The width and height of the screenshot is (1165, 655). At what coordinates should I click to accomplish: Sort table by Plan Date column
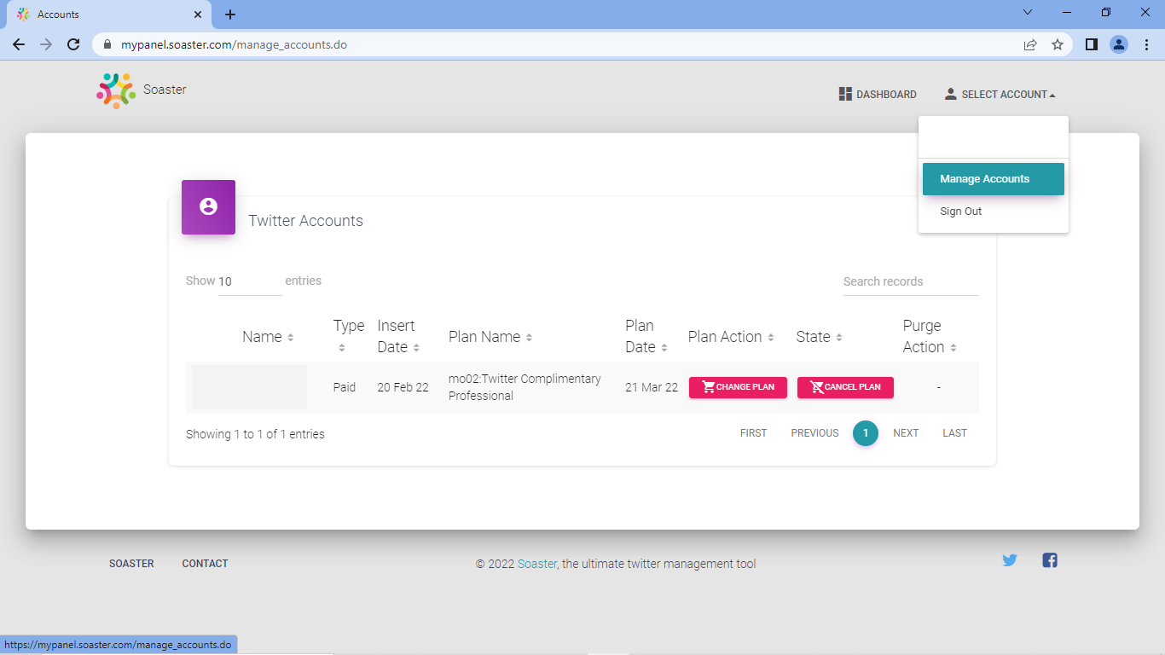pos(646,336)
